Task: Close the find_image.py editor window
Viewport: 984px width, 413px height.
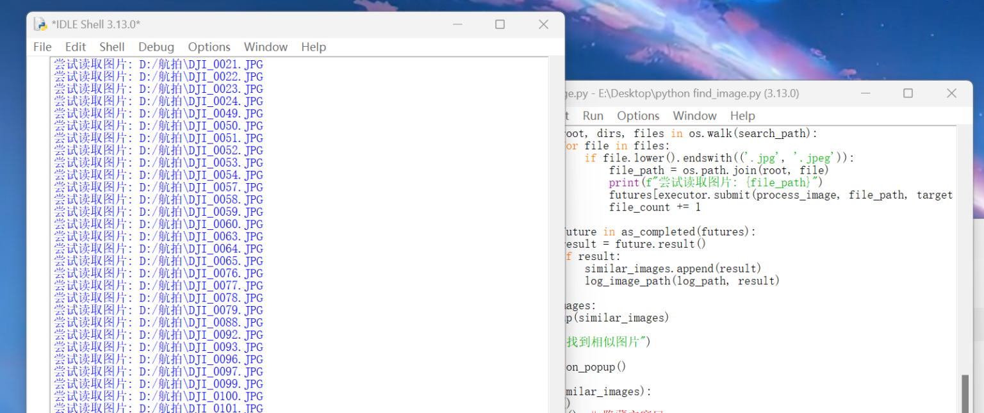Action: click(x=951, y=93)
